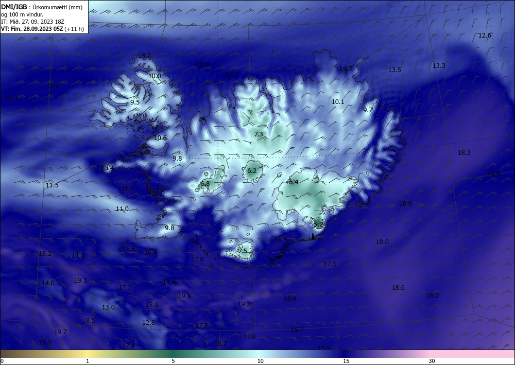The width and height of the screenshot is (515, 365).
Task: Click the value 15.0 off the north coast
Action: pyautogui.click(x=202, y=65)
